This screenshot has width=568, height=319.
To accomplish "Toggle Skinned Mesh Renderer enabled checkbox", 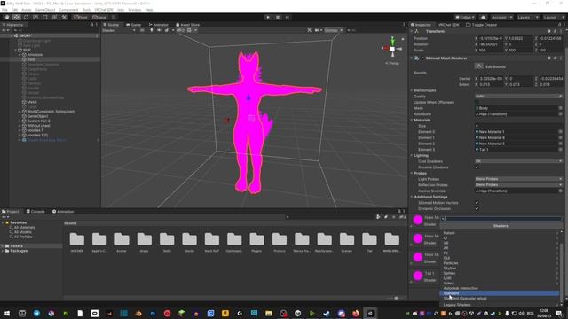I will (422, 58).
